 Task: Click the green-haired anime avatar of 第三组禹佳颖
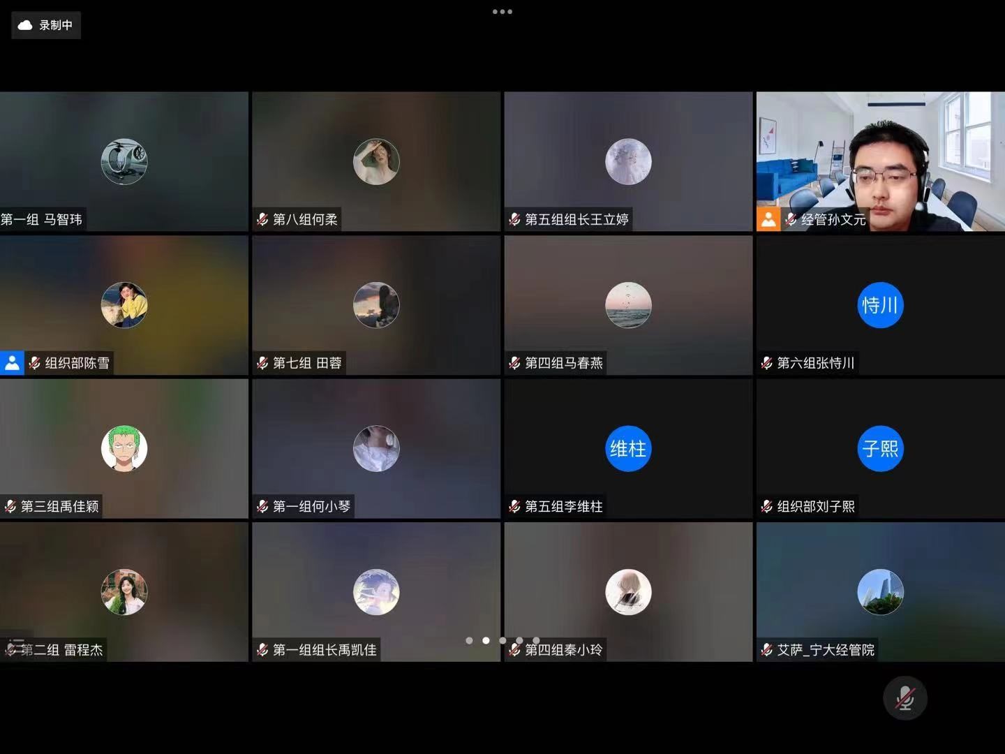coord(124,448)
